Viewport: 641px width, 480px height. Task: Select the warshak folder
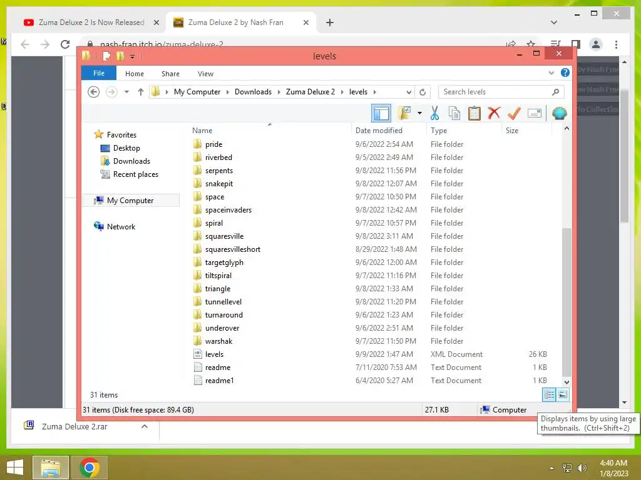click(218, 341)
